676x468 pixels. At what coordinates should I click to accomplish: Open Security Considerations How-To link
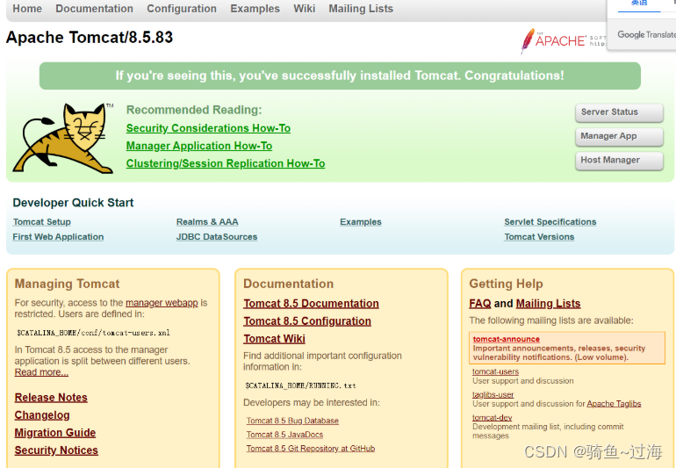click(x=208, y=128)
